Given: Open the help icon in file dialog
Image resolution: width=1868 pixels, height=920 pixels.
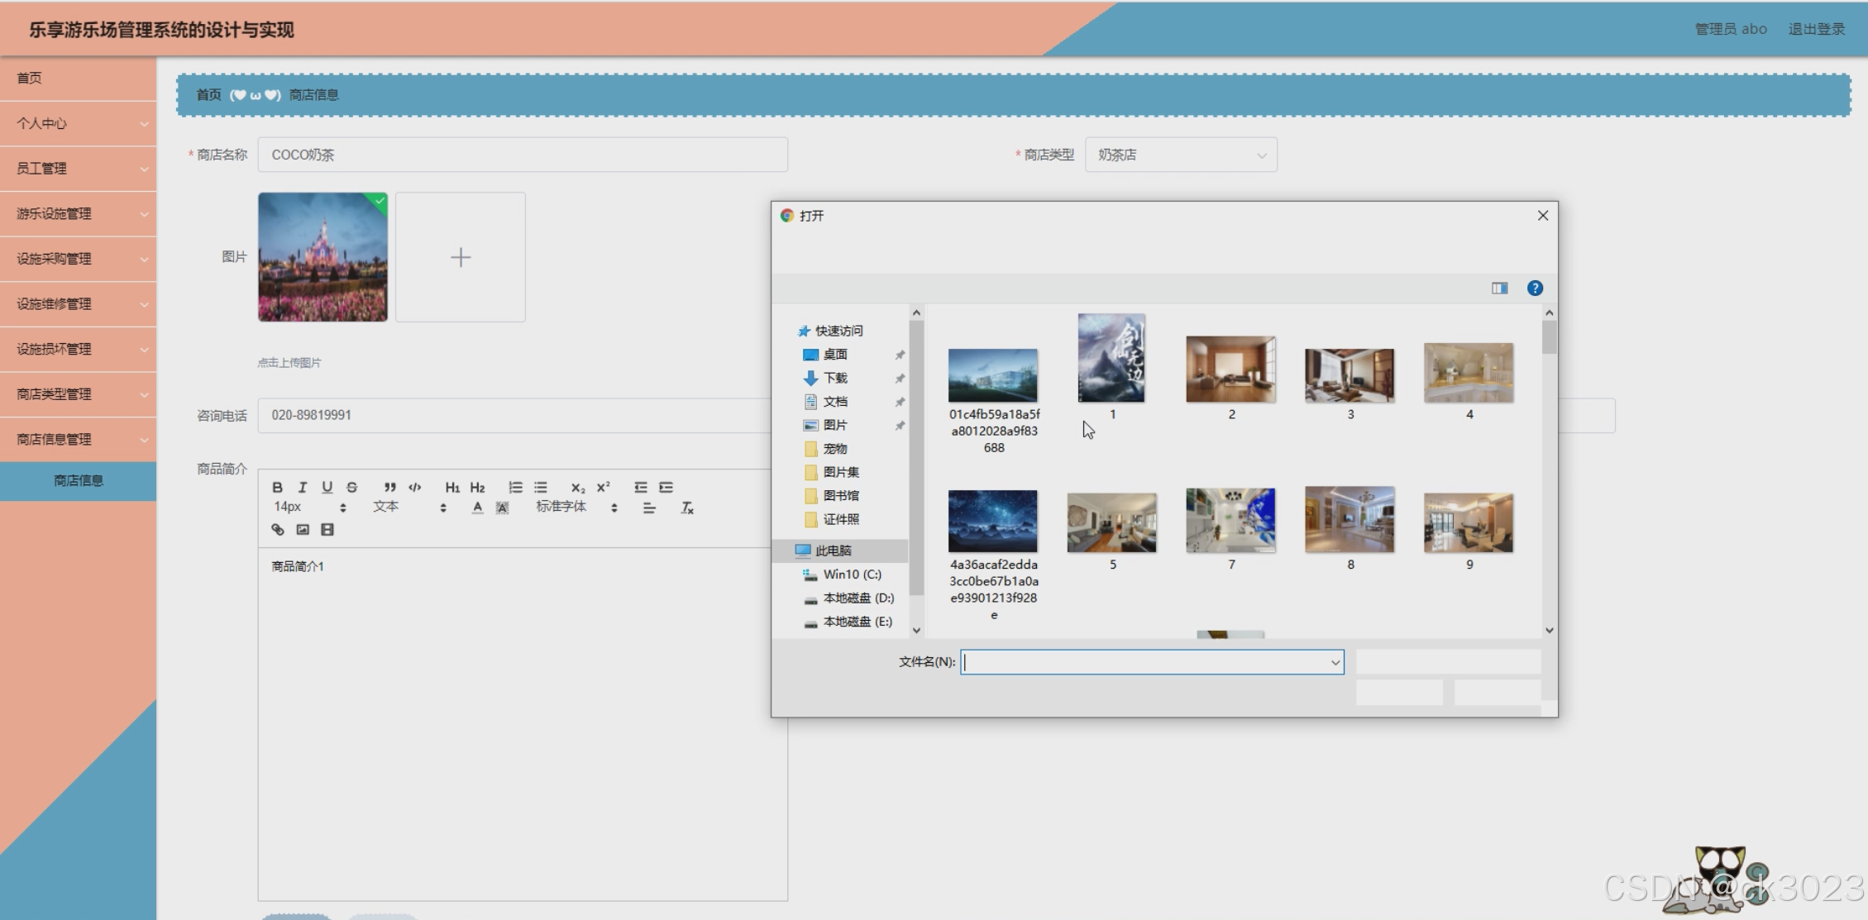Looking at the screenshot, I should pyautogui.click(x=1535, y=288).
